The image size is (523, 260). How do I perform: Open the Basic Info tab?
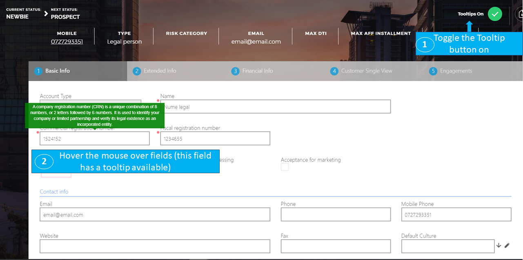(57, 71)
